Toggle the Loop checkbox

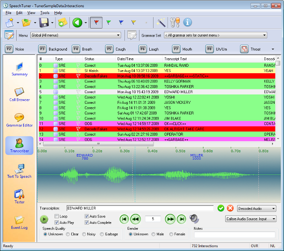coord(57,216)
